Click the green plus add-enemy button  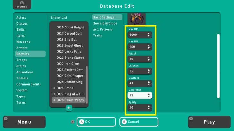point(69,108)
